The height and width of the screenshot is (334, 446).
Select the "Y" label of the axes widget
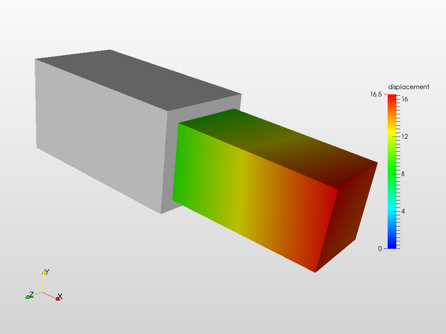click(47, 271)
